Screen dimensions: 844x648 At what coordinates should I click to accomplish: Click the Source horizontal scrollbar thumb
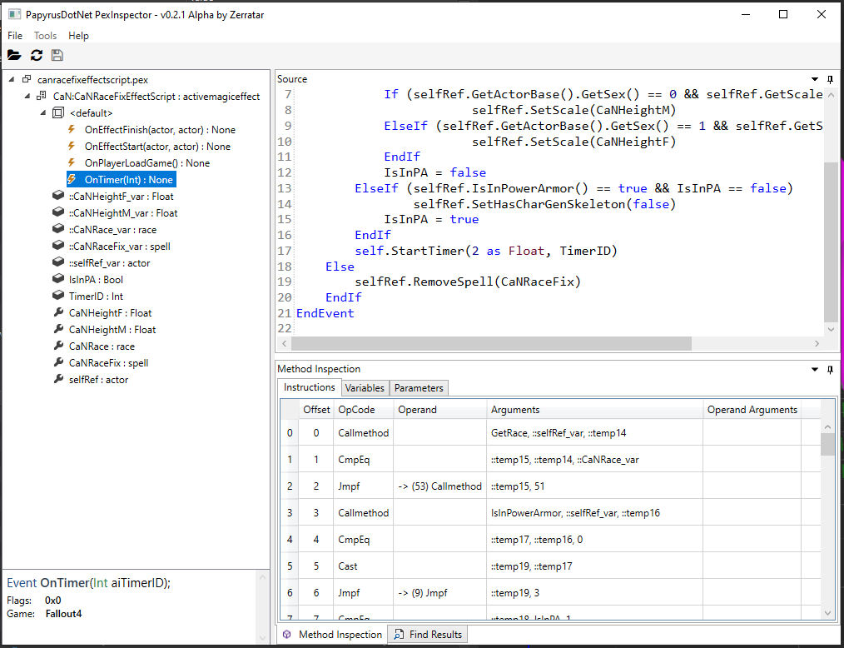491,343
